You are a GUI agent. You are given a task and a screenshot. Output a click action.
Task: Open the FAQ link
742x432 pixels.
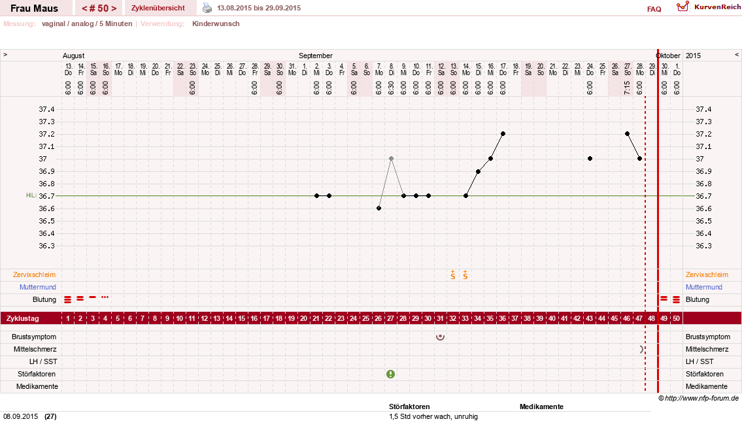pyautogui.click(x=654, y=9)
